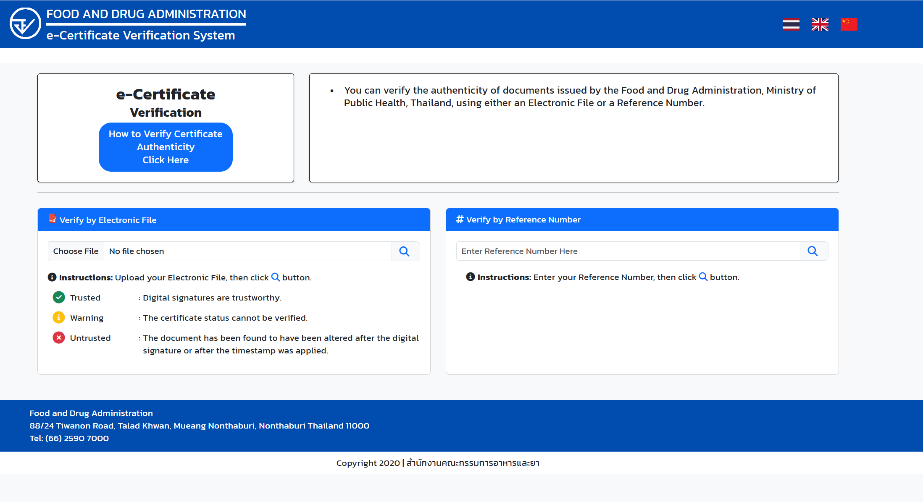Click info icon beside reference number instructions

[x=471, y=277]
